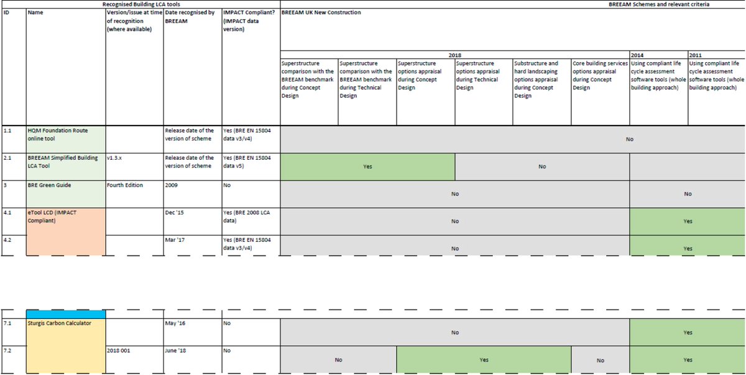Click the 'BREEAM UK New Construction' cell
This screenshot has width=746, height=375.
point(513,30)
